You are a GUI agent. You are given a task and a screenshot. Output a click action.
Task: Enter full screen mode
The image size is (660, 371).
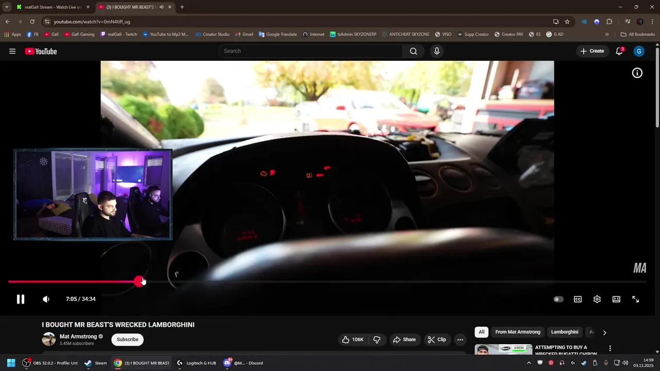coord(636,299)
